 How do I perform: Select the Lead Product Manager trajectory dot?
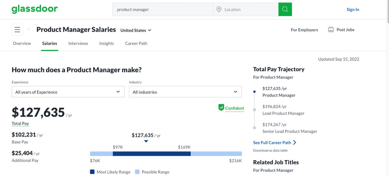(x=254, y=110)
